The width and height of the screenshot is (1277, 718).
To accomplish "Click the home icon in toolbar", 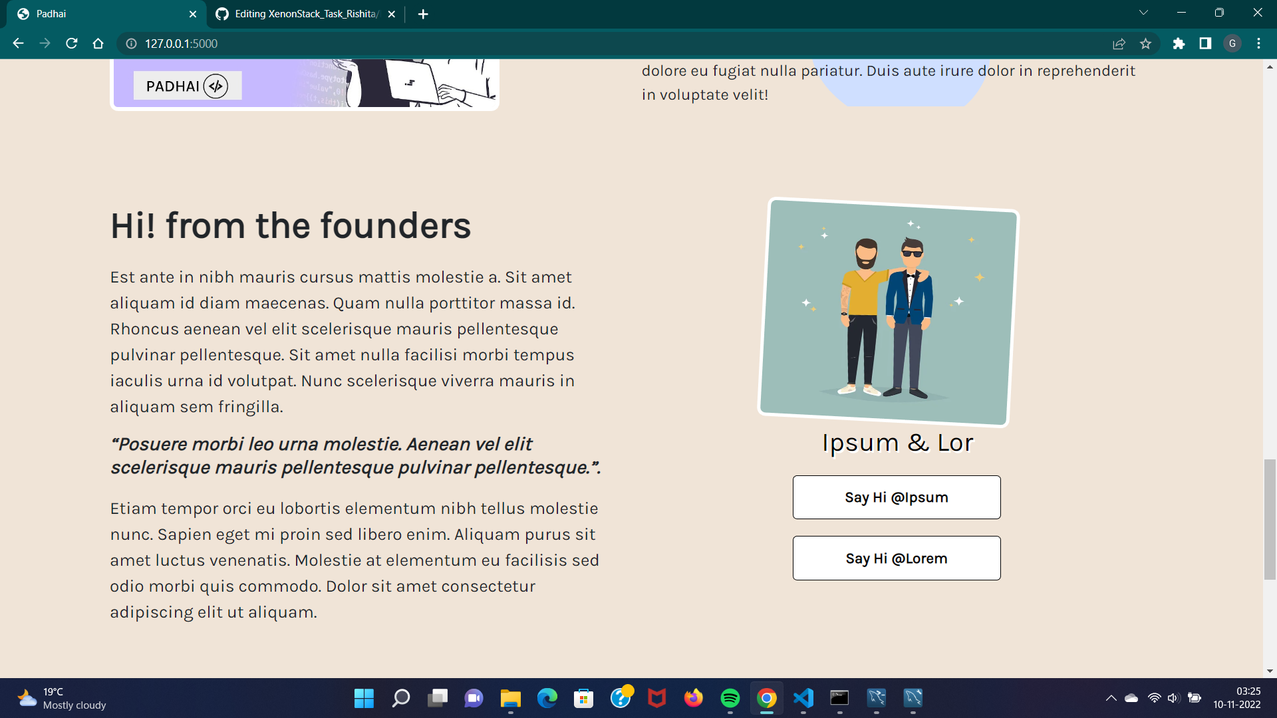I will tap(98, 43).
